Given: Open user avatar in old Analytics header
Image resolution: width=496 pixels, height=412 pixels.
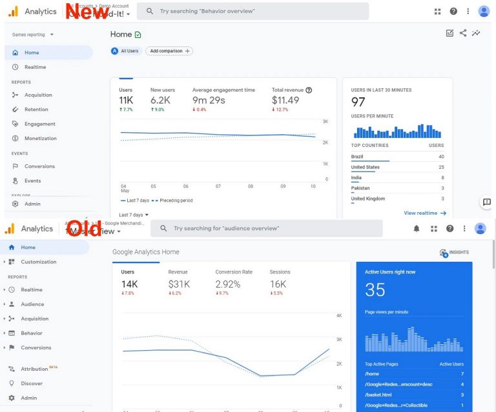Looking at the screenshot, I should 480,228.
